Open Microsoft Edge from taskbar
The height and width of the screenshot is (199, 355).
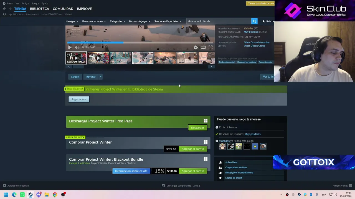click(14, 195)
